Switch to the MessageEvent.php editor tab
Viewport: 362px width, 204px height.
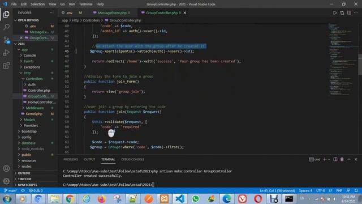[x=113, y=12]
